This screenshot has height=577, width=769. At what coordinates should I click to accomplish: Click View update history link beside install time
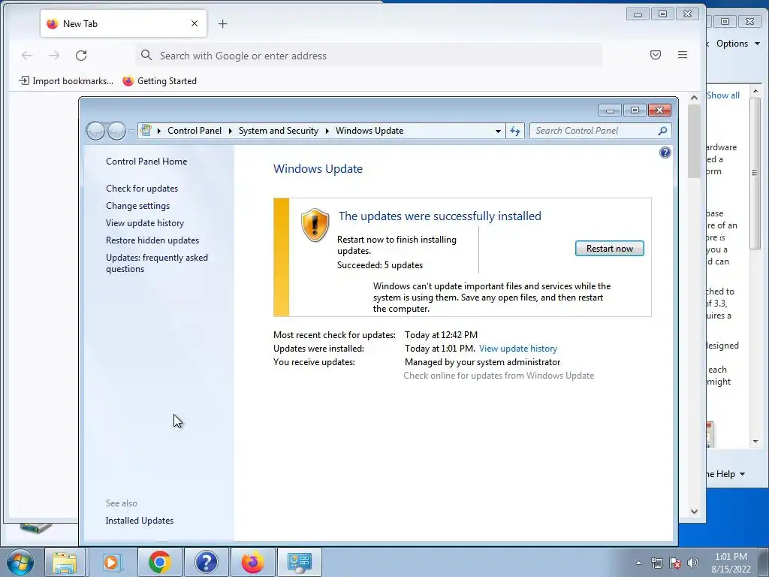point(518,349)
